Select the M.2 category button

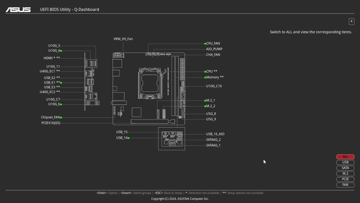coord(345,173)
